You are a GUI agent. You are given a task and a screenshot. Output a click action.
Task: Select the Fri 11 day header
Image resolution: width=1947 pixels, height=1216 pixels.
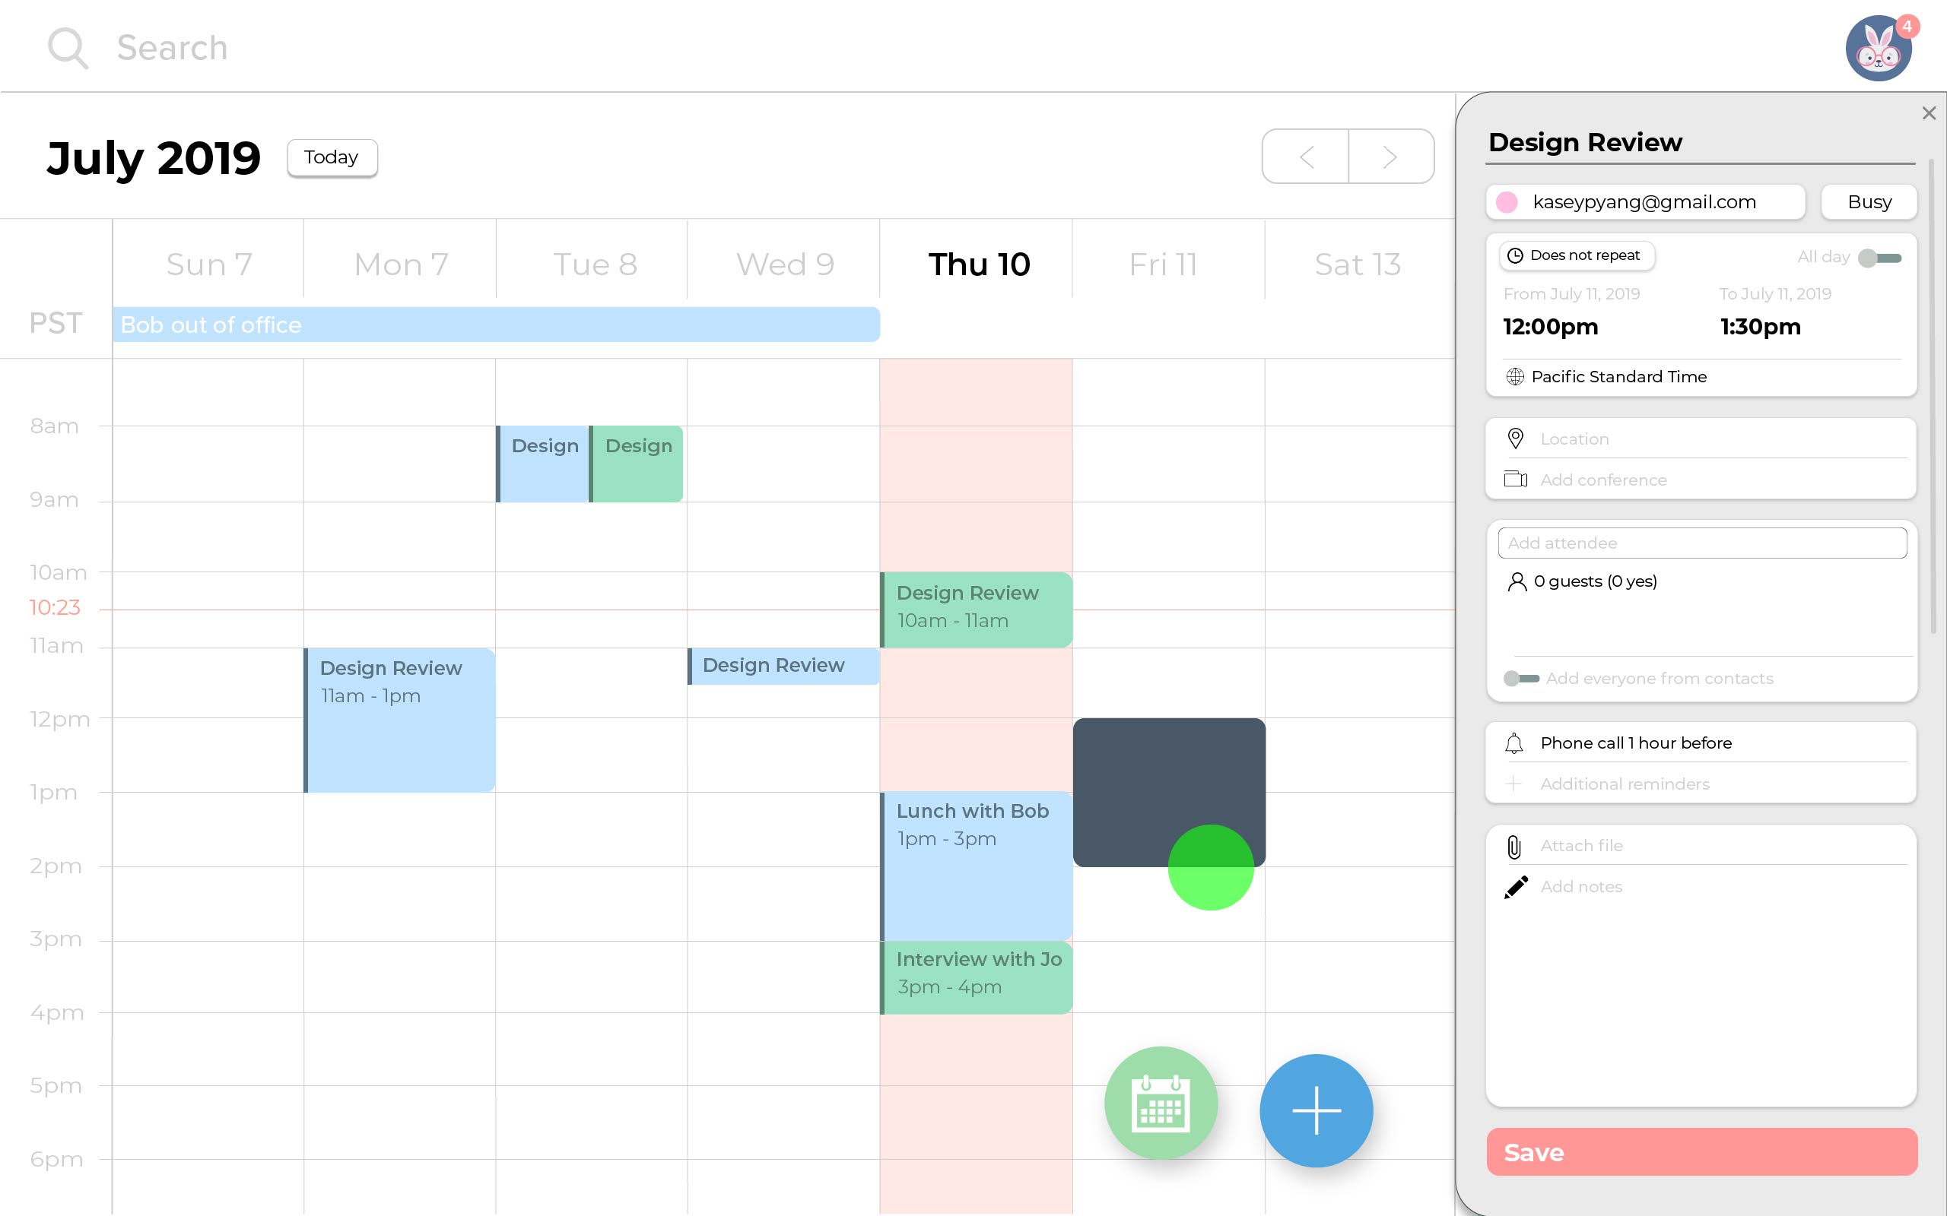[1164, 264]
